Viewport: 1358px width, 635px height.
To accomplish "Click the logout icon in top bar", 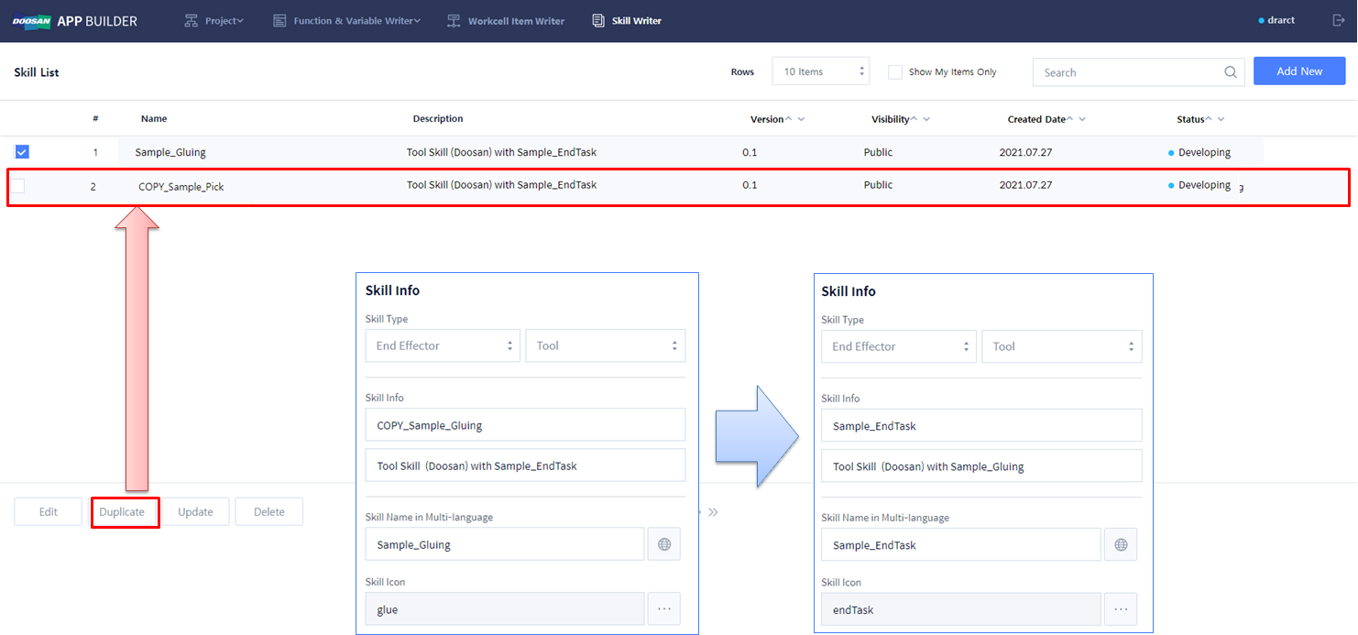I will point(1339,20).
